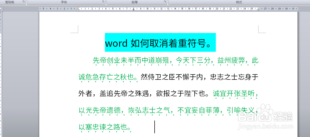Click the last line '以塞忠谏之路也。'
The image size is (310, 137).
tap(105, 127)
